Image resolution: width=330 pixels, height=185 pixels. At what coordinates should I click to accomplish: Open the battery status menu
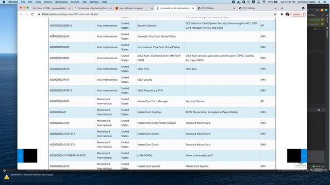[273, 2]
